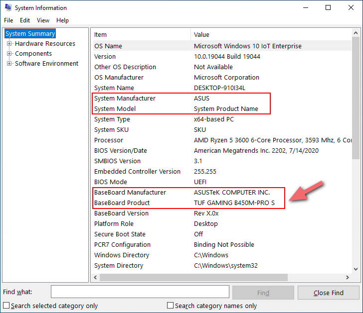
Task: Select the BaseBoard Product row
Action: coord(222,203)
